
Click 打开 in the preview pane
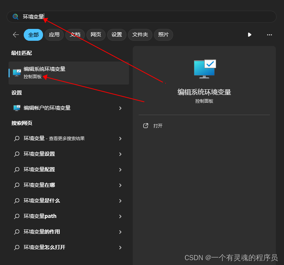point(158,126)
